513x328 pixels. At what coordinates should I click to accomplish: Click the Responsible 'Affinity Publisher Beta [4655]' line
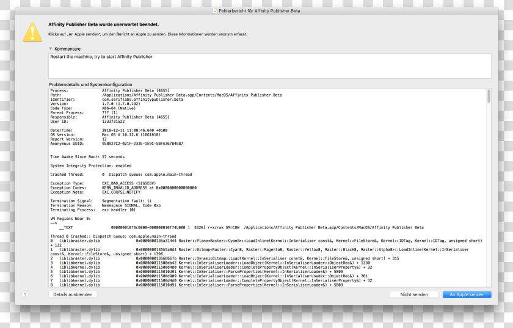tap(109, 117)
